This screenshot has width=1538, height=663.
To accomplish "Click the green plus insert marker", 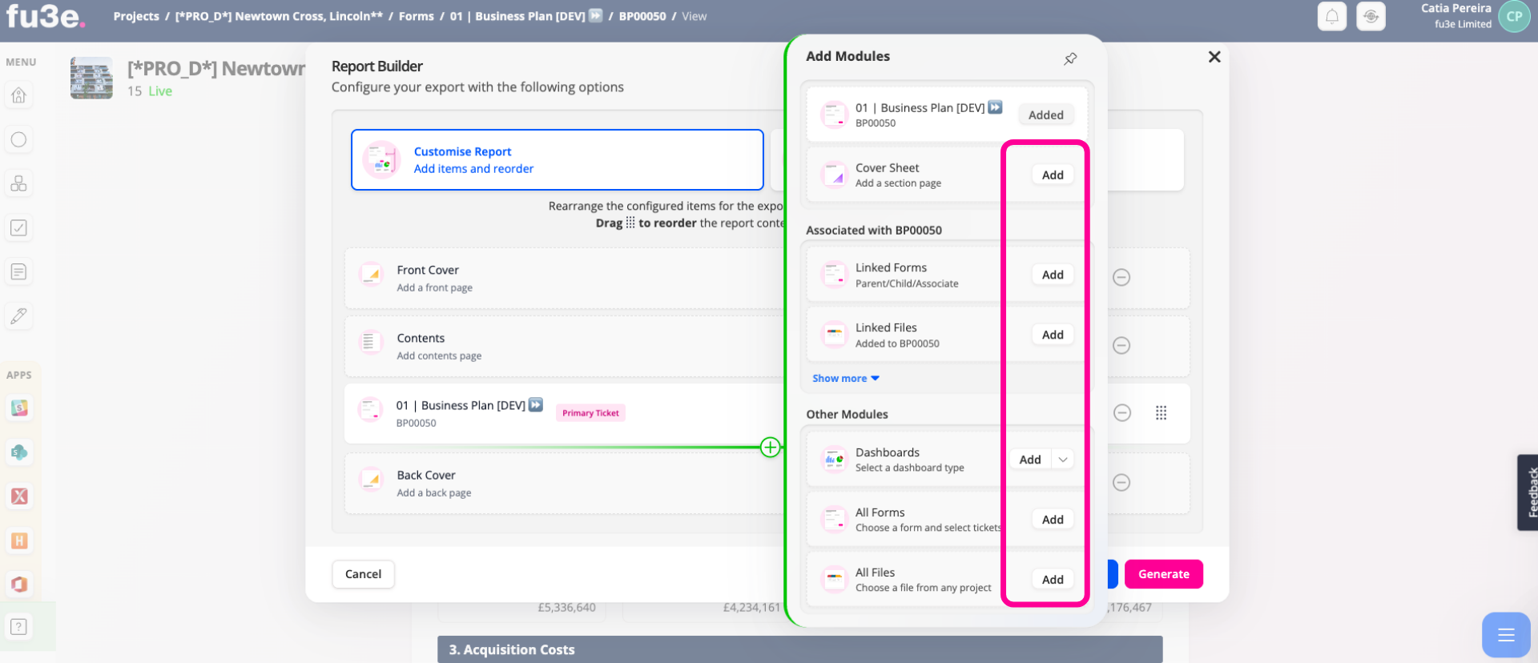I will point(770,448).
